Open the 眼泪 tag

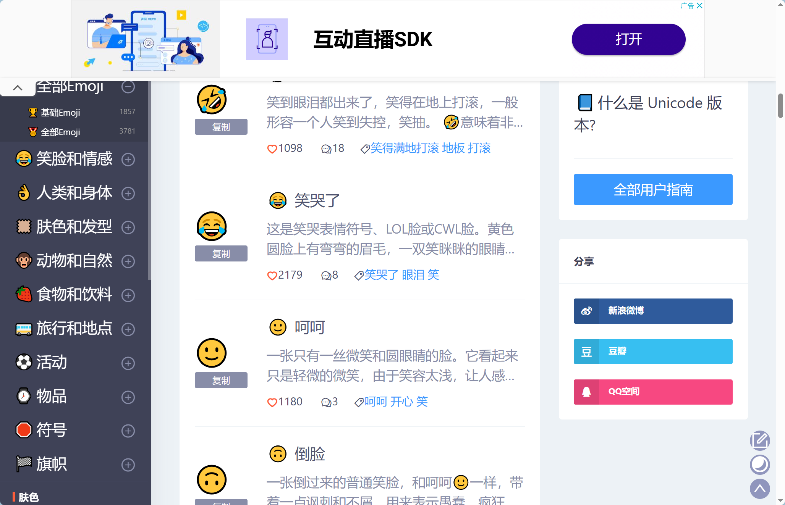pos(413,275)
